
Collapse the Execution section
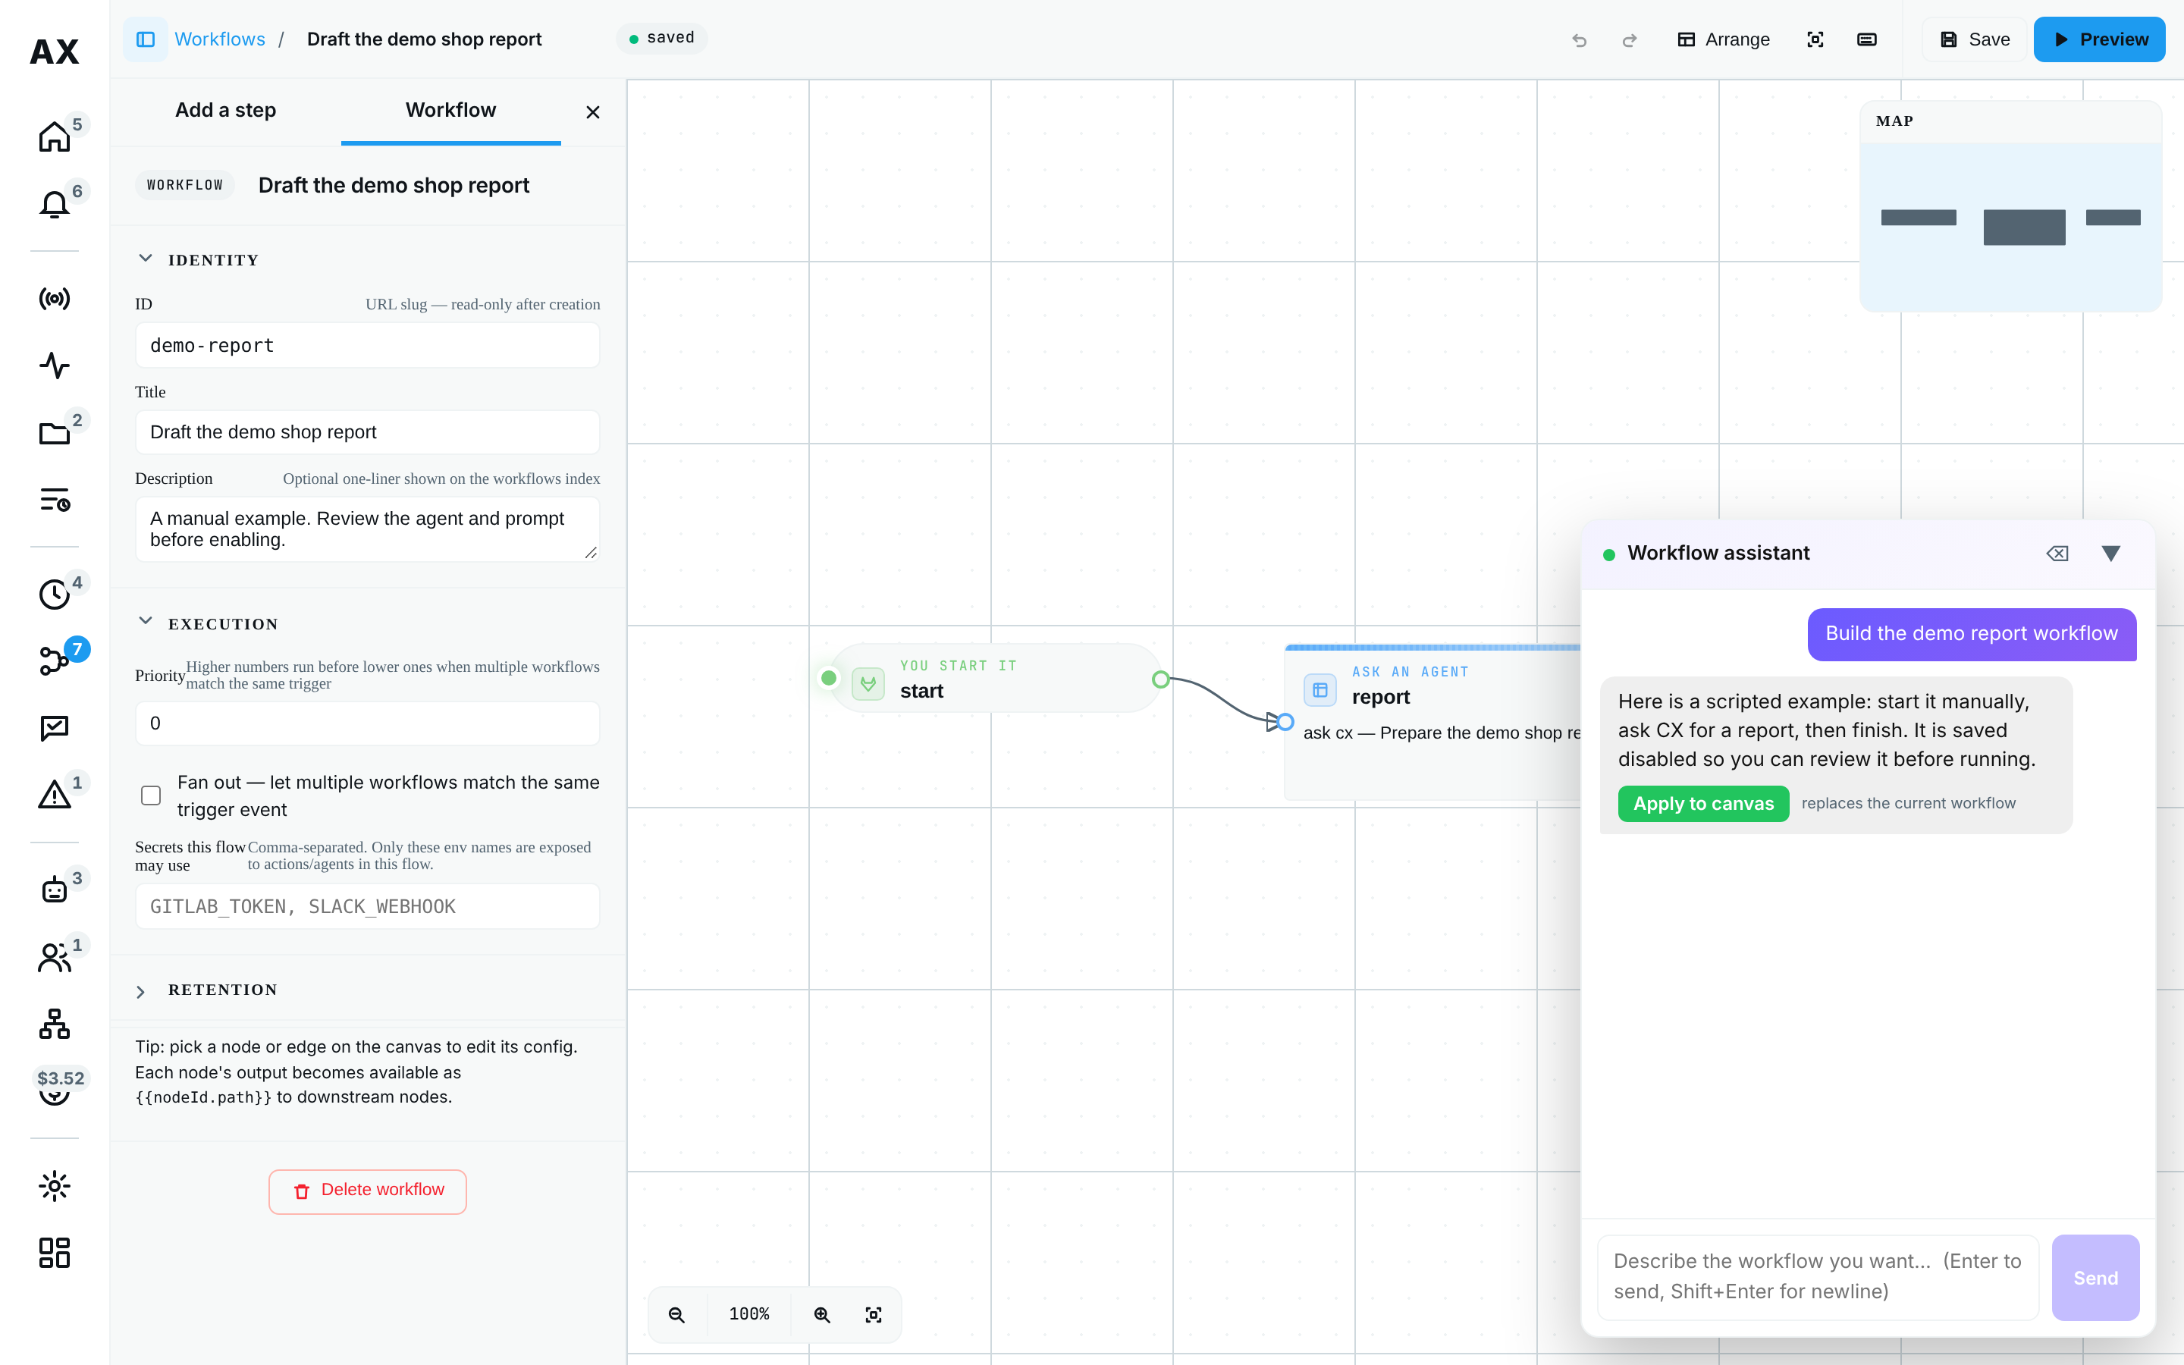click(146, 621)
